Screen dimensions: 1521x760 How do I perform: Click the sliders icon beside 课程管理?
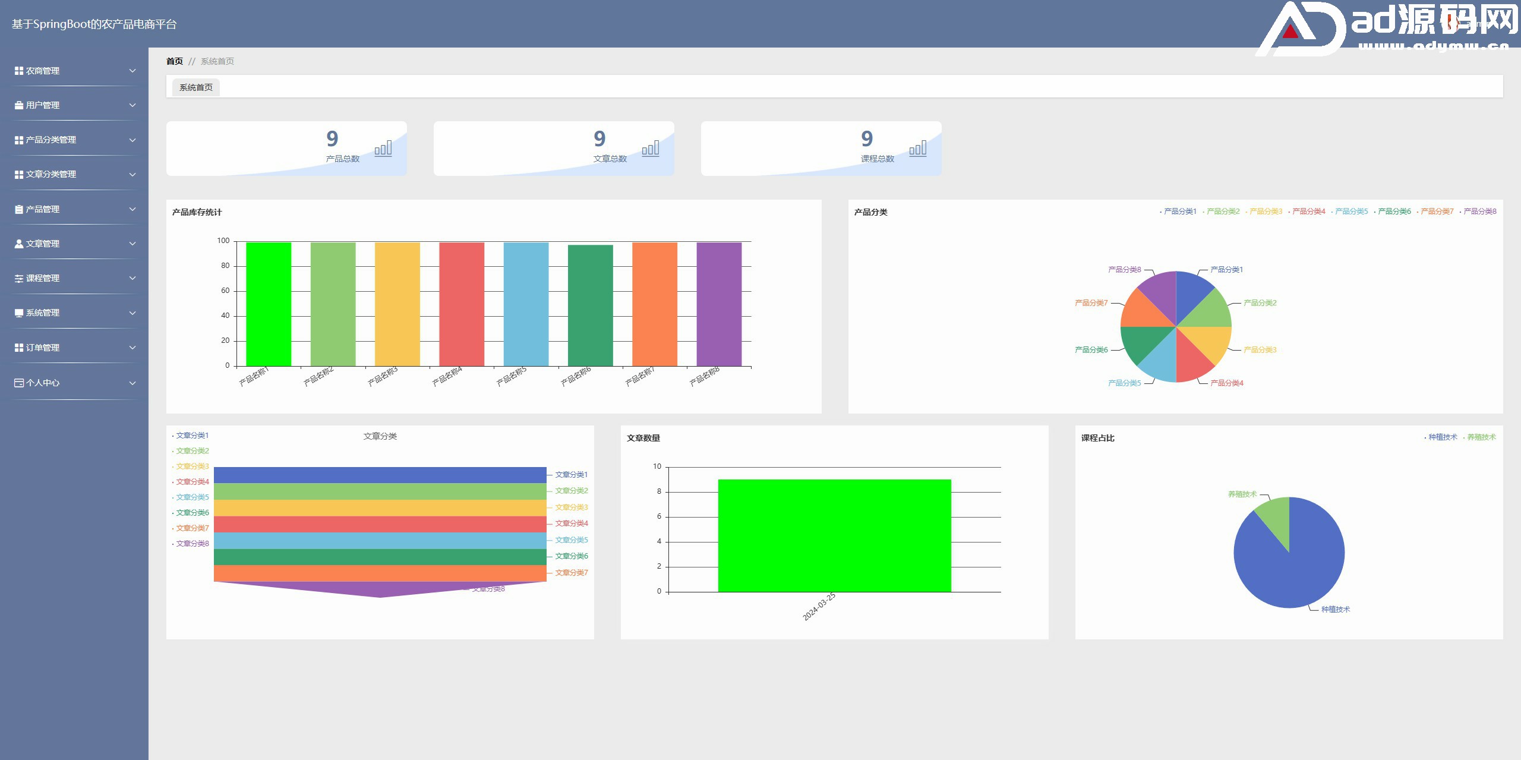click(x=19, y=278)
